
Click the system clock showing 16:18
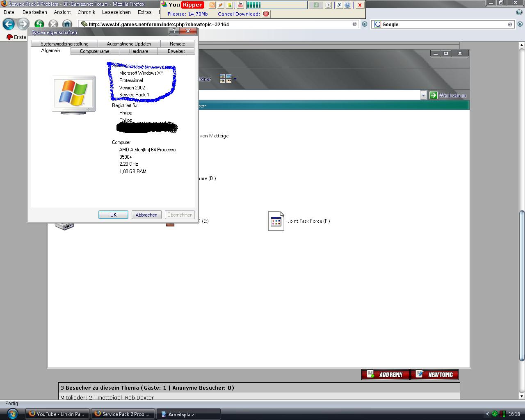coord(514,414)
